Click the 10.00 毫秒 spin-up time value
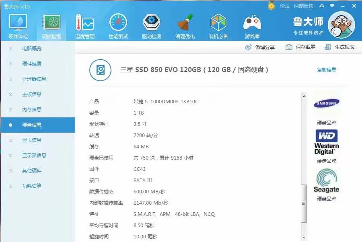 145,237
